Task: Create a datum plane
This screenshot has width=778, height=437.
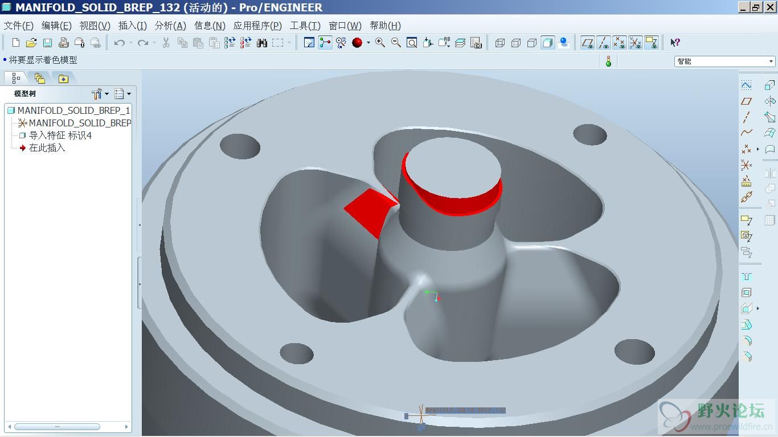Action: (746, 101)
